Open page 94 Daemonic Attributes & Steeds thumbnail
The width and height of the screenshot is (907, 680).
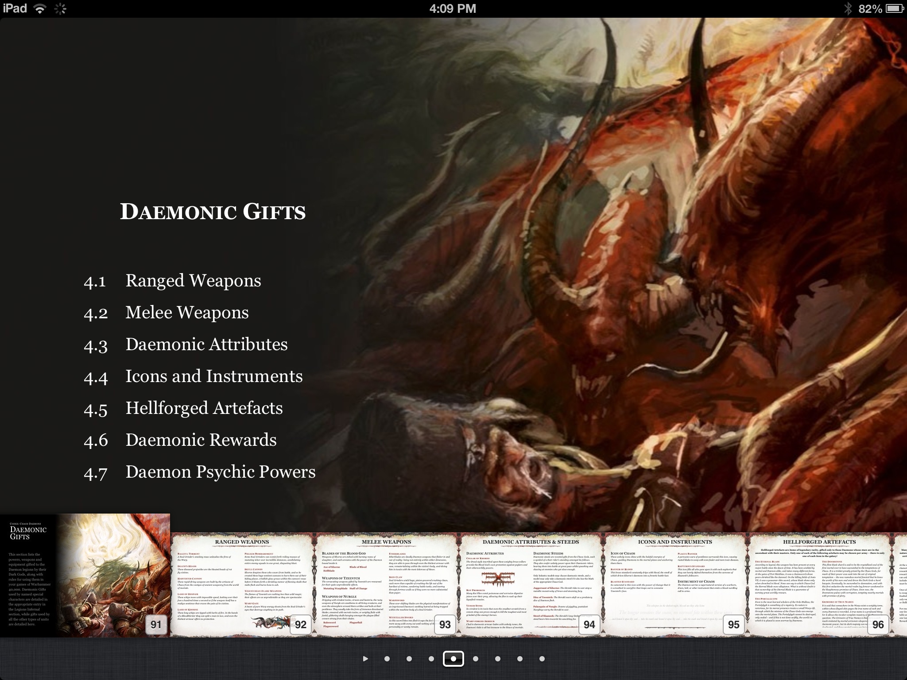[531, 584]
